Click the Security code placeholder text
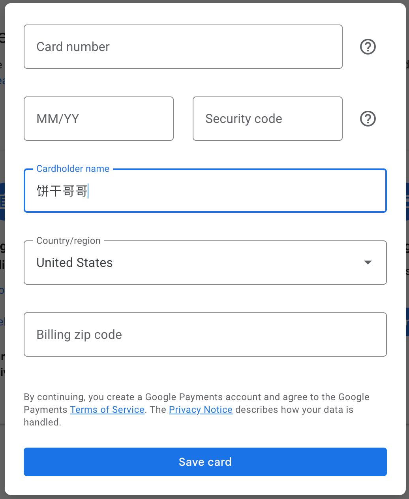 (244, 119)
